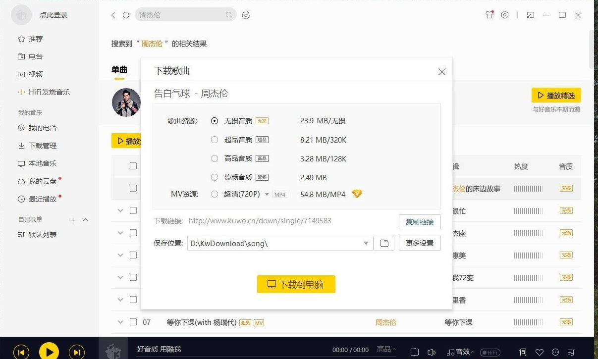598x359 pixels.
Task: Close the 下载歌曲 dialog
Action: (x=442, y=72)
